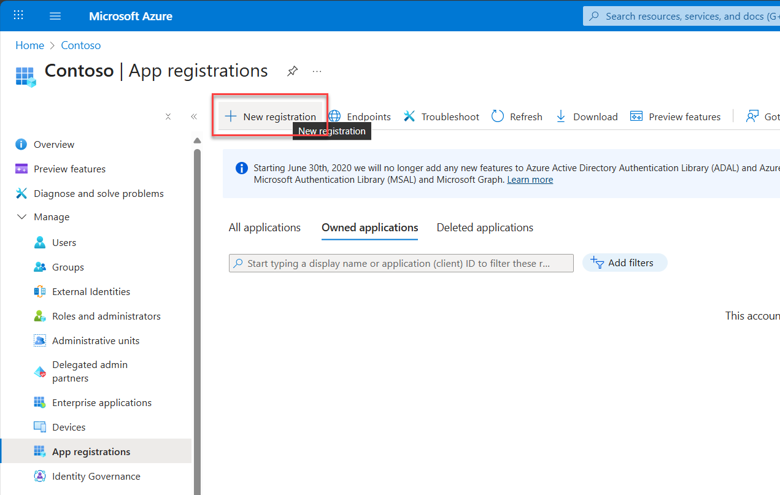This screenshot has height=495, width=780.
Task: Open Overview in the sidebar
Action: coord(96,145)
